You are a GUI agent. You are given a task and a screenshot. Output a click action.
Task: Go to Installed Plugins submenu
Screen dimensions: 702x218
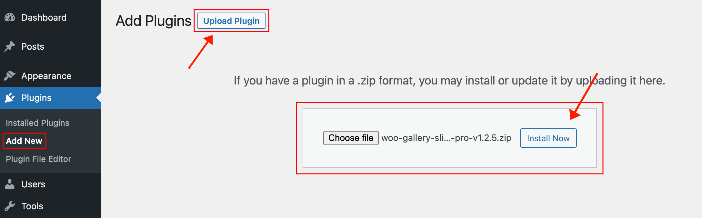[37, 123]
